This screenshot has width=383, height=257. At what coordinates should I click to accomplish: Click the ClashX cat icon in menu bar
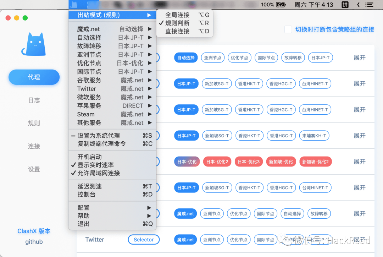click(x=74, y=5)
